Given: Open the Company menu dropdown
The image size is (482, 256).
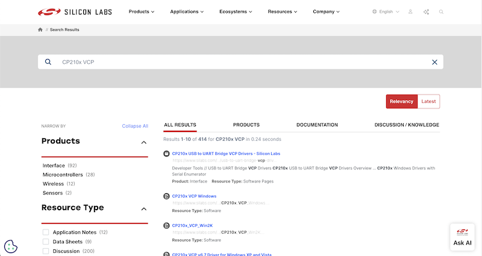Looking at the screenshot, I should coord(326,11).
